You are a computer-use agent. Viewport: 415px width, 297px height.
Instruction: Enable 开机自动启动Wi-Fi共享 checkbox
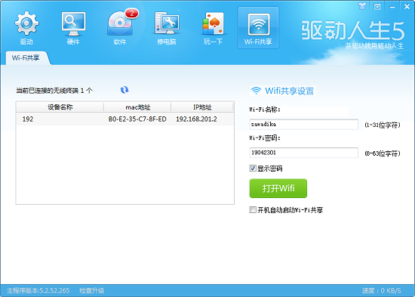tap(253, 210)
